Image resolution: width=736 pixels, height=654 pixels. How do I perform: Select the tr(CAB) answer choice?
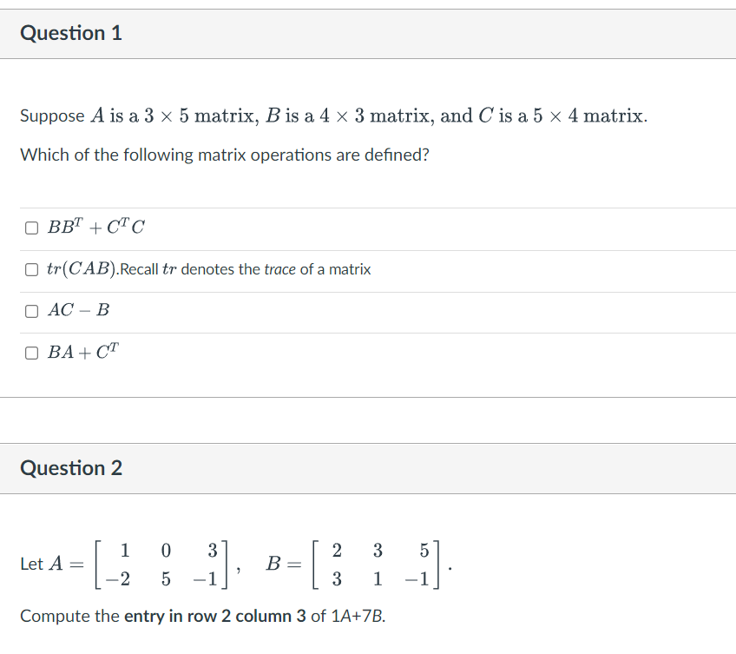coord(31,268)
